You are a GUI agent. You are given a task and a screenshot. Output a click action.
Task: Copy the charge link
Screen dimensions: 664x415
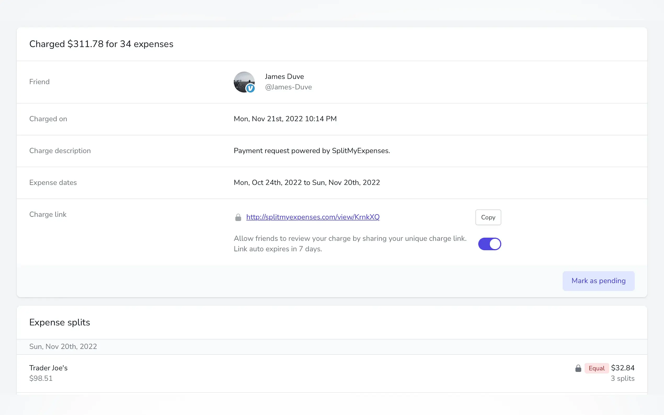tap(488, 217)
